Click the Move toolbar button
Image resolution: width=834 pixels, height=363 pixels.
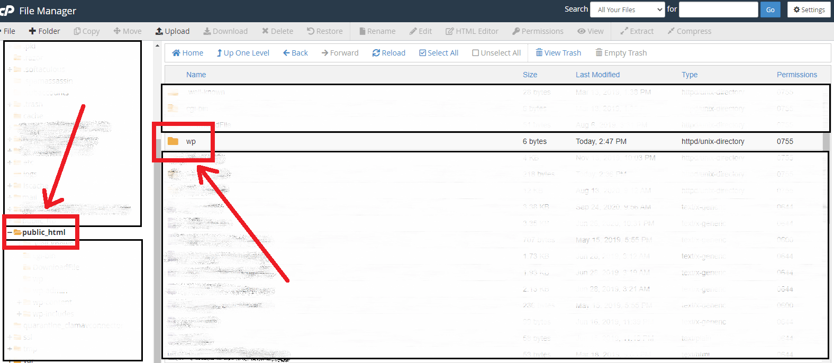click(x=128, y=31)
